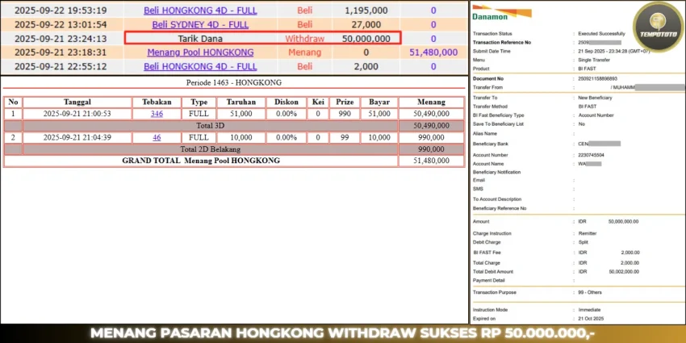Screen dimensions: 686x343
Task: Click the Type column header
Action: coord(199,102)
